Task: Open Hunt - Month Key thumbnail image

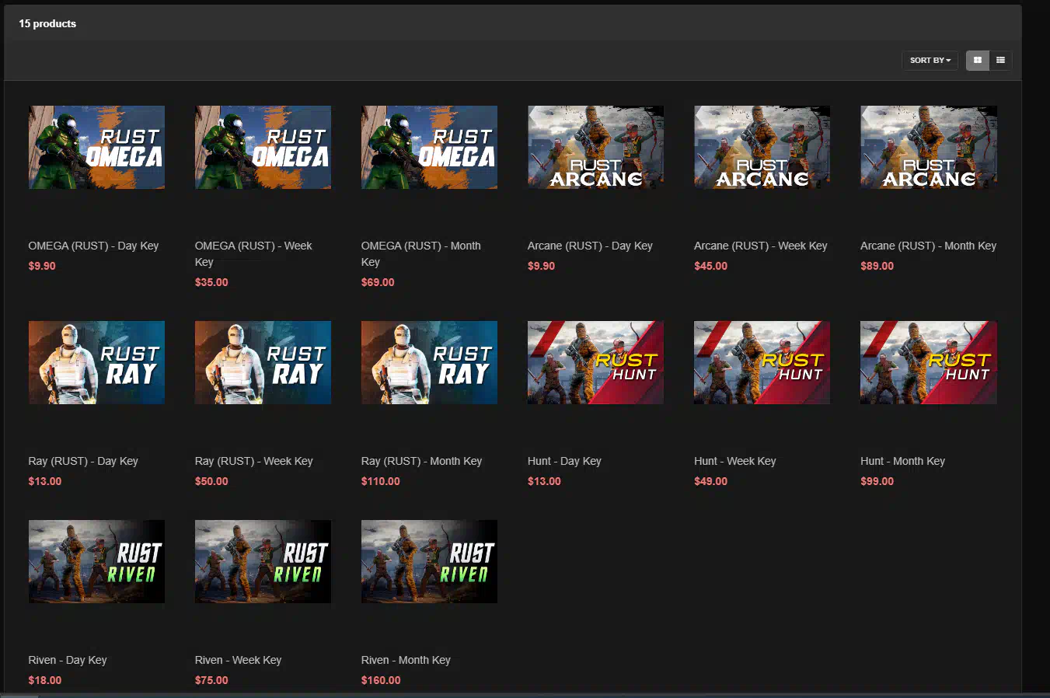Action: point(929,362)
